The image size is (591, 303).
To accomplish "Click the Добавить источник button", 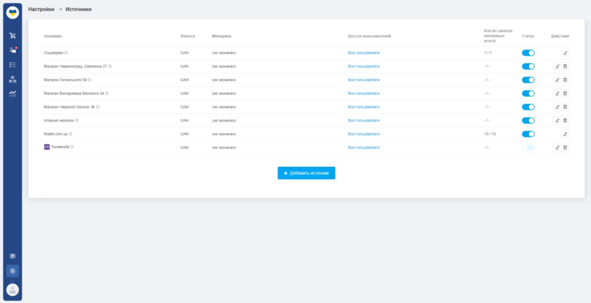I will [306, 173].
